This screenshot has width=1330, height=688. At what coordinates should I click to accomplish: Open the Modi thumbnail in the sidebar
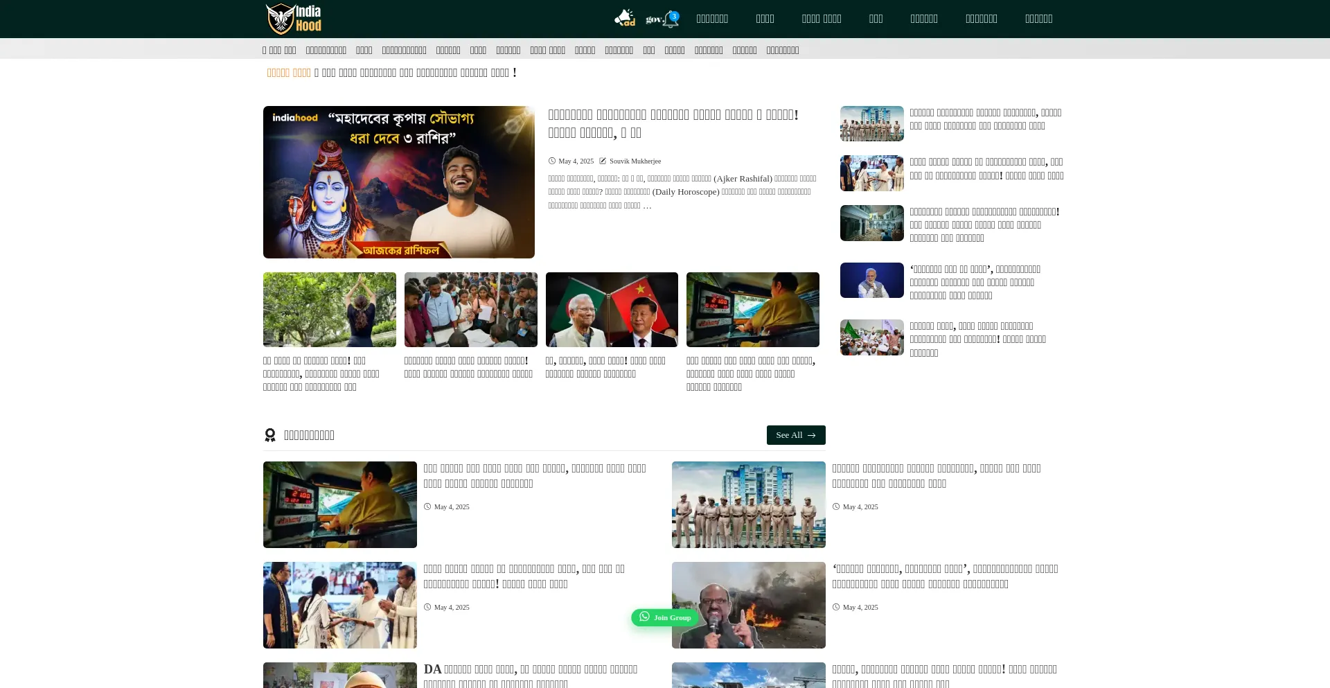[x=872, y=280]
